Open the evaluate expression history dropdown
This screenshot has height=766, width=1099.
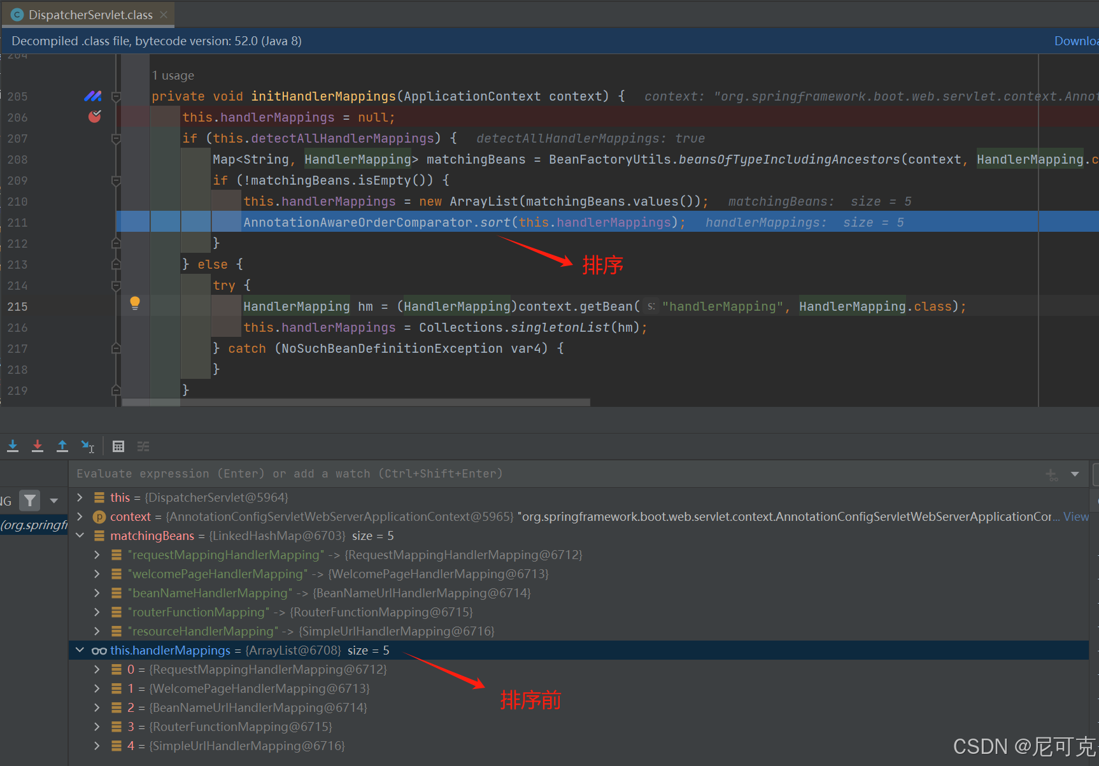[x=1075, y=474]
